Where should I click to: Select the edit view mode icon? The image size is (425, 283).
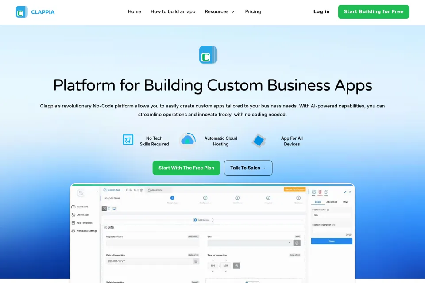[104, 209]
